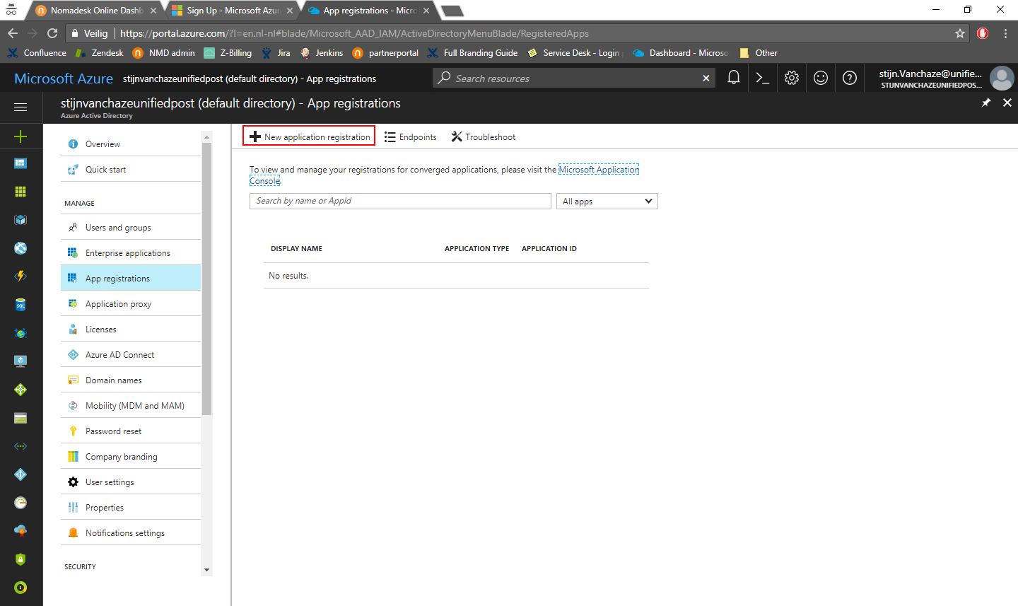Open Password reset
1018x606 pixels.
pyautogui.click(x=131, y=431)
